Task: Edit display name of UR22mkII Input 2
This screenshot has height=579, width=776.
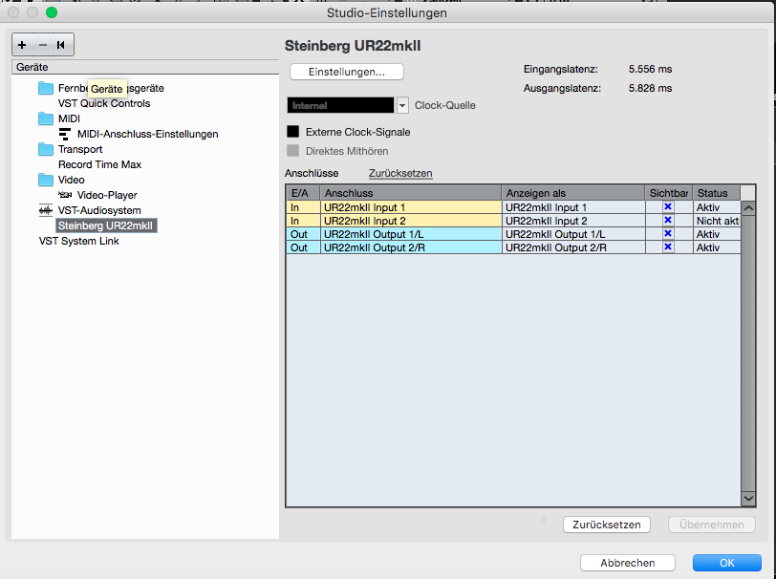Action: pos(573,221)
